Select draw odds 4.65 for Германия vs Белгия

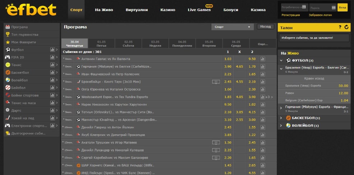(239, 67)
